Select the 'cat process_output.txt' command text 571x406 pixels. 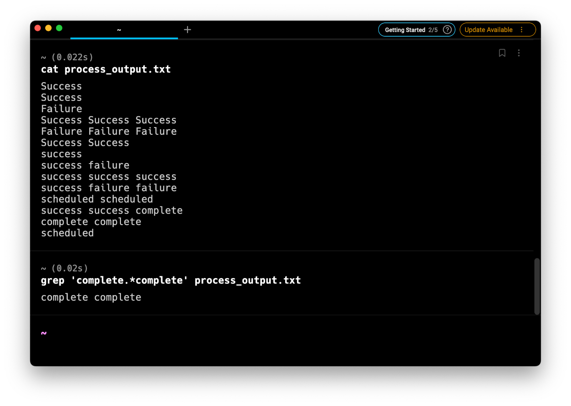pos(106,69)
